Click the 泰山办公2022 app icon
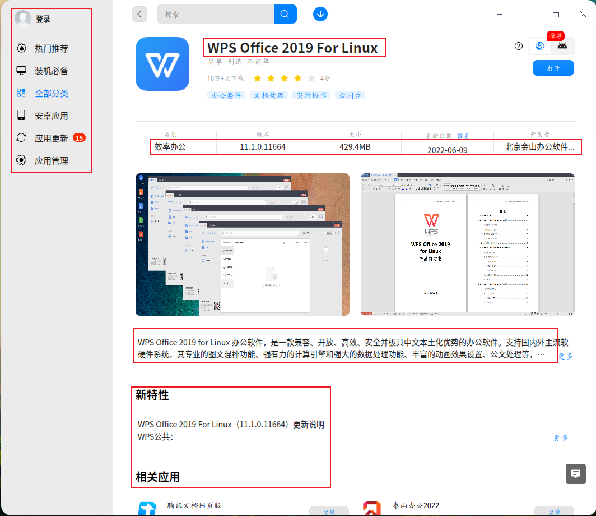The width and height of the screenshot is (596, 516). pos(372,509)
